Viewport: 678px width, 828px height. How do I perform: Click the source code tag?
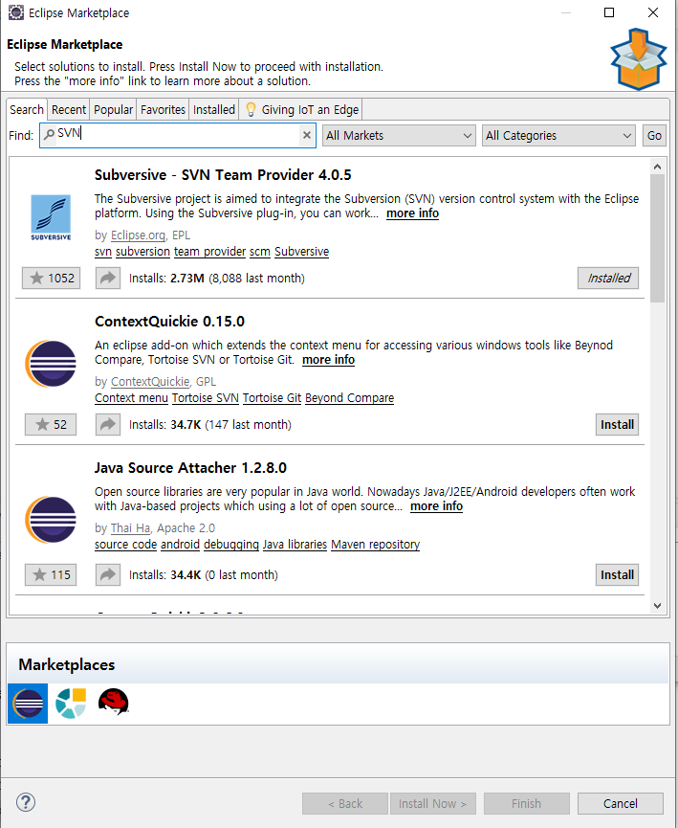125,544
